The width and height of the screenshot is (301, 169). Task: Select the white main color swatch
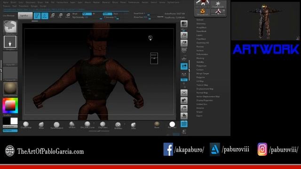click(x=14, y=121)
